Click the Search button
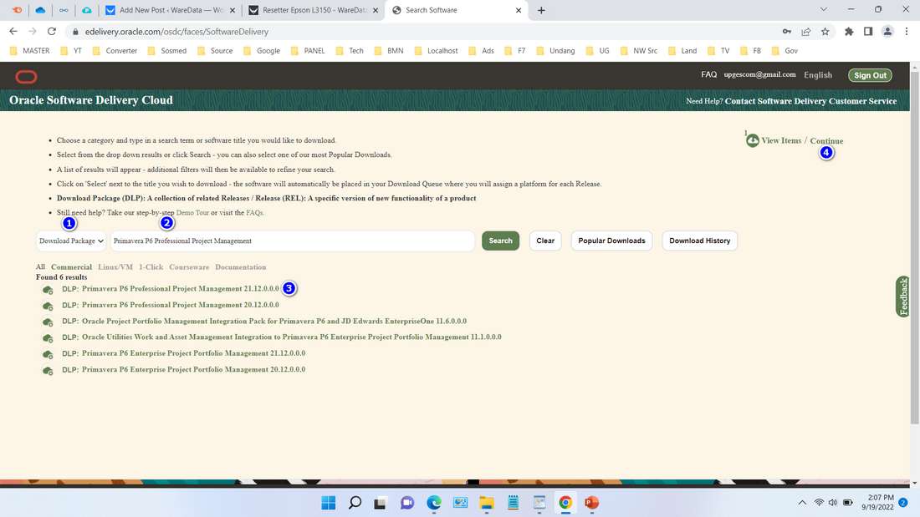This screenshot has width=920, height=517. tap(499, 241)
